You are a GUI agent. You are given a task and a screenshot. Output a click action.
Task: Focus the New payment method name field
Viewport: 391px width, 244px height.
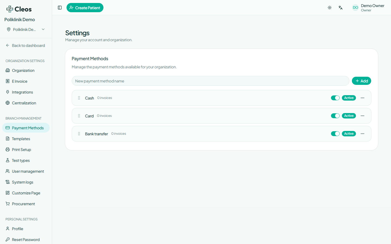[210, 81]
